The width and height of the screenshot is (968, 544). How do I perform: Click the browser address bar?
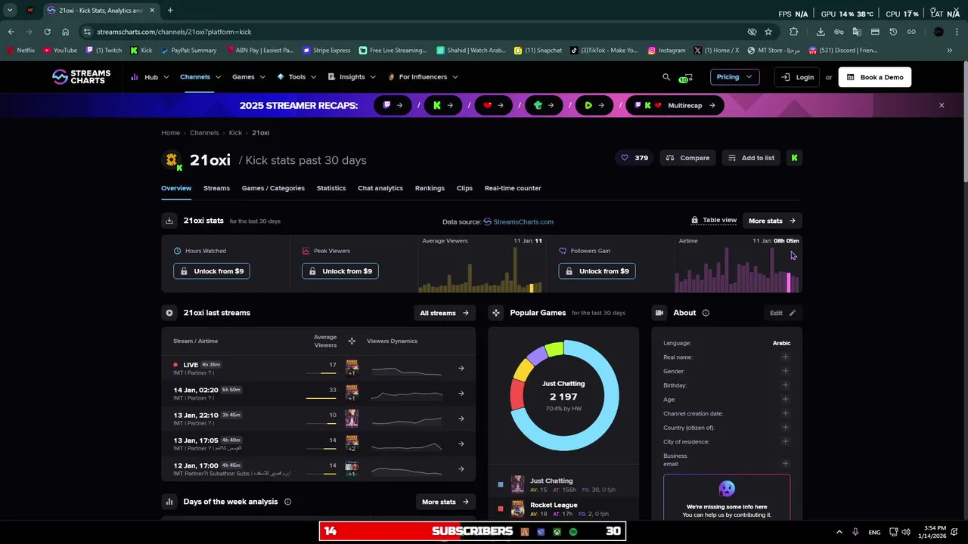tap(416, 32)
